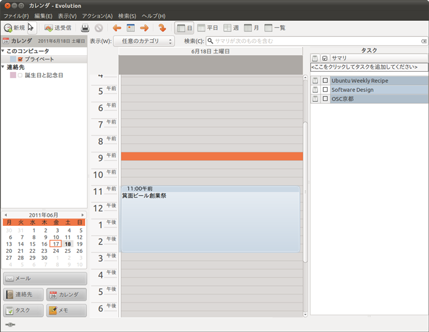Open the アクション(A) menu
429x332 pixels.
pos(97,16)
